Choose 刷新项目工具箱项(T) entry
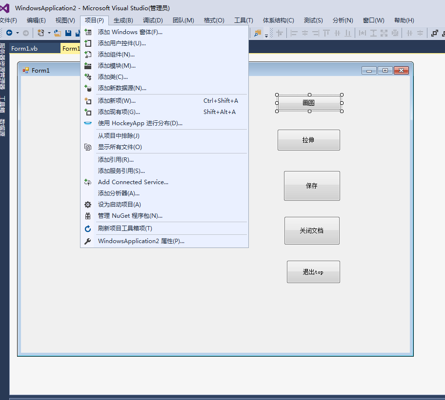Image resolution: width=445 pixels, height=400 pixels. click(x=164, y=229)
